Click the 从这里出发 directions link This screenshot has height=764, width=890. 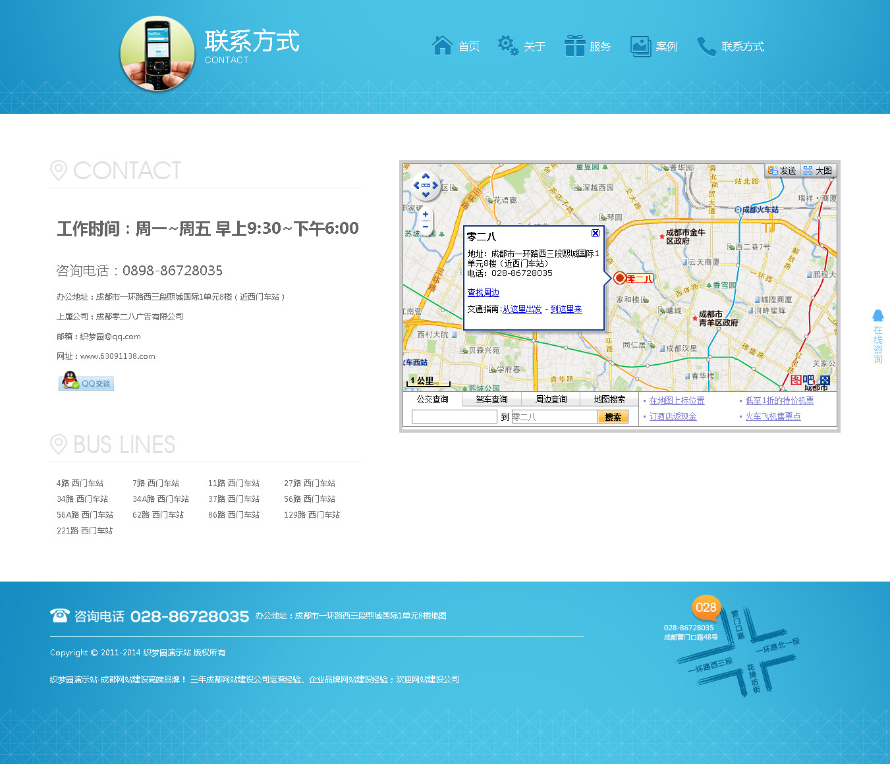click(522, 309)
